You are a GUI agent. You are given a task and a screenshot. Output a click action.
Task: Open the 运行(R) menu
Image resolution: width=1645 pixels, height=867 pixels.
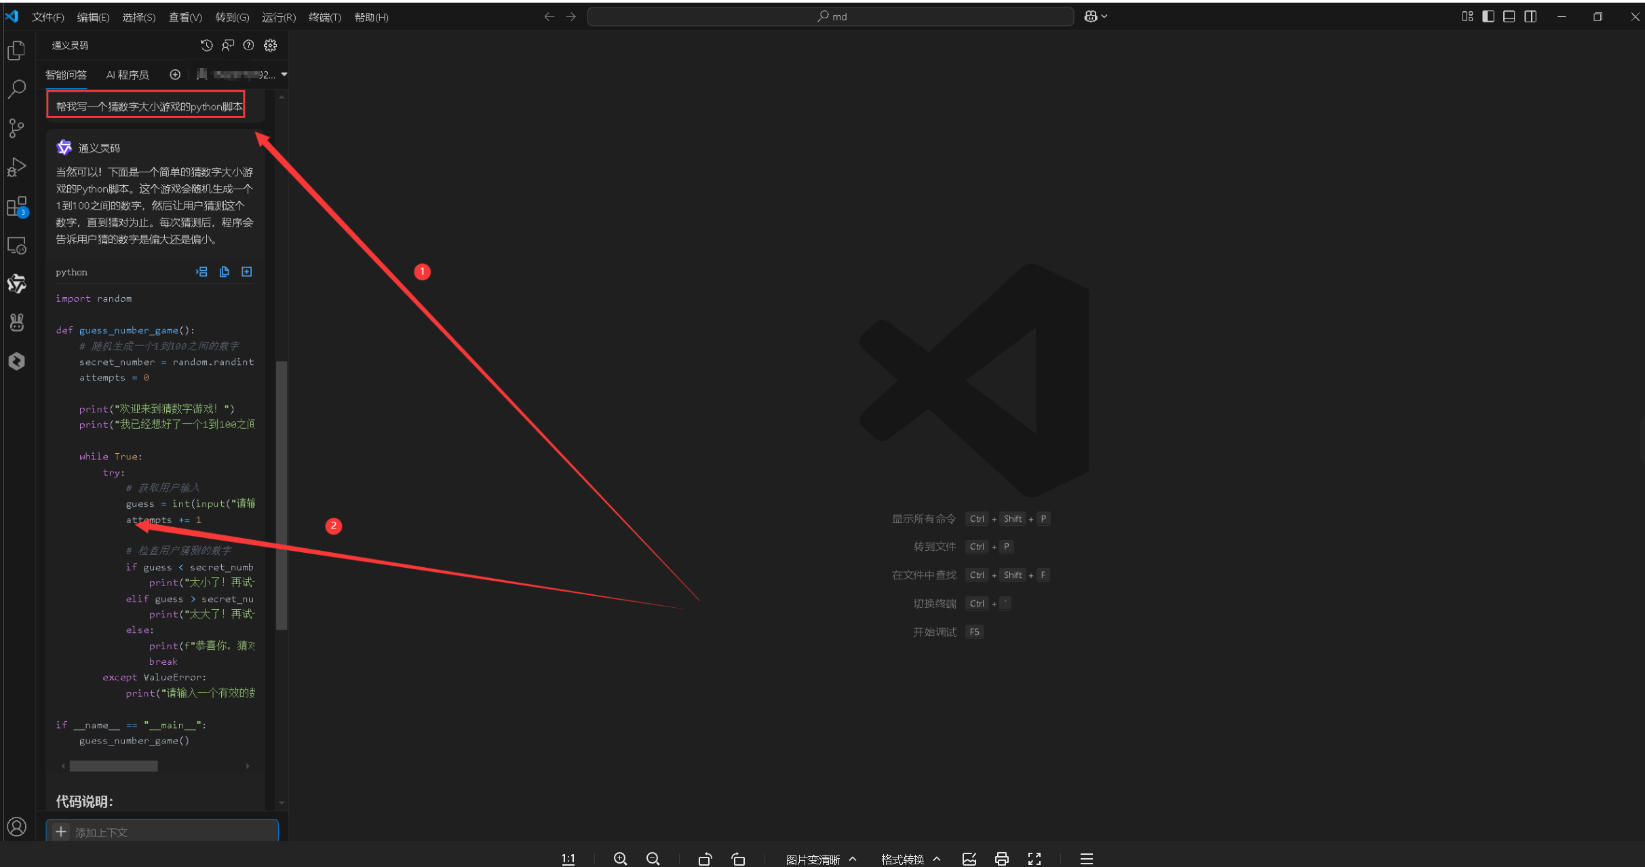click(279, 17)
